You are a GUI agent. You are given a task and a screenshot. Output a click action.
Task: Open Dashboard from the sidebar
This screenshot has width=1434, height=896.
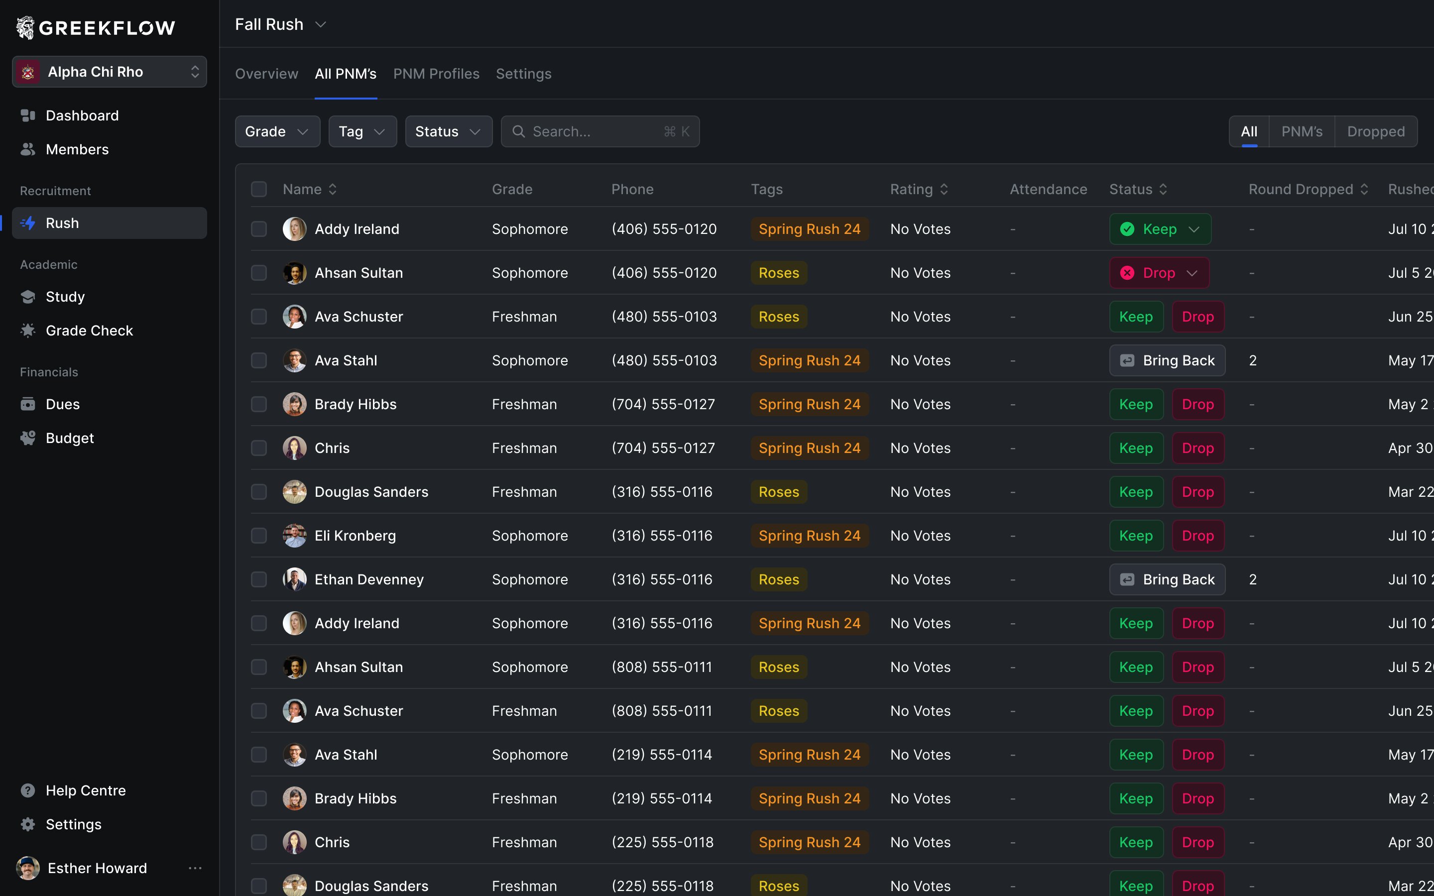[x=82, y=115]
